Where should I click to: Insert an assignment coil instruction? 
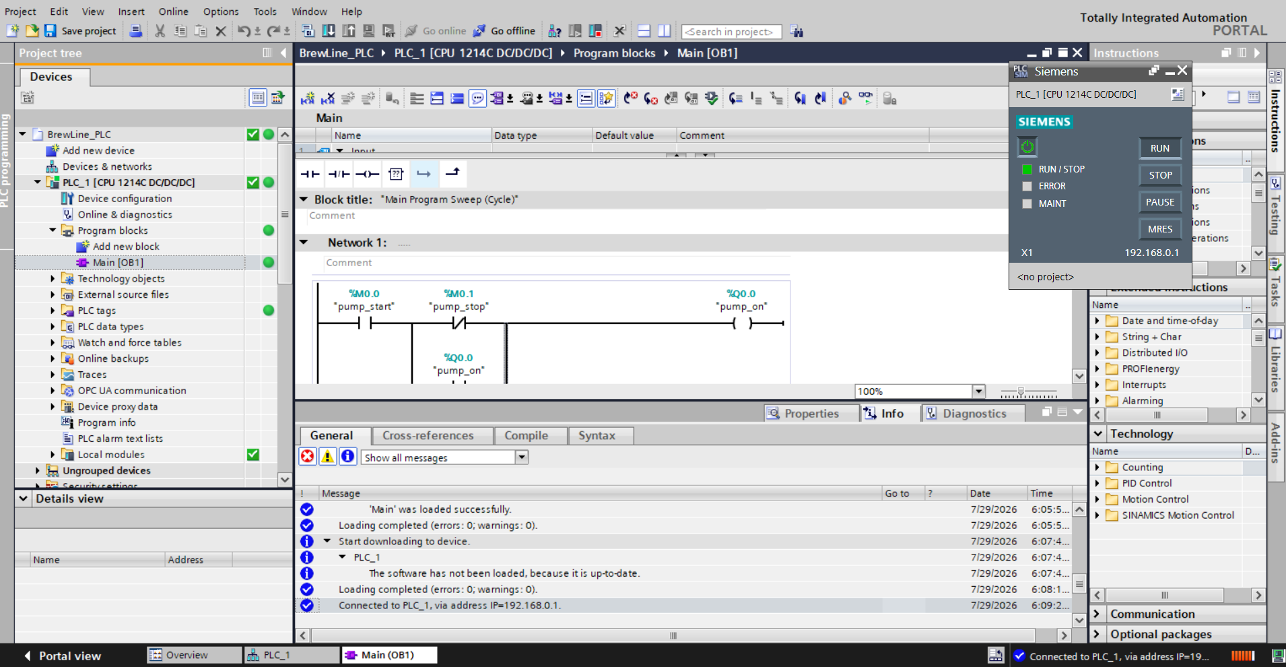click(x=367, y=174)
